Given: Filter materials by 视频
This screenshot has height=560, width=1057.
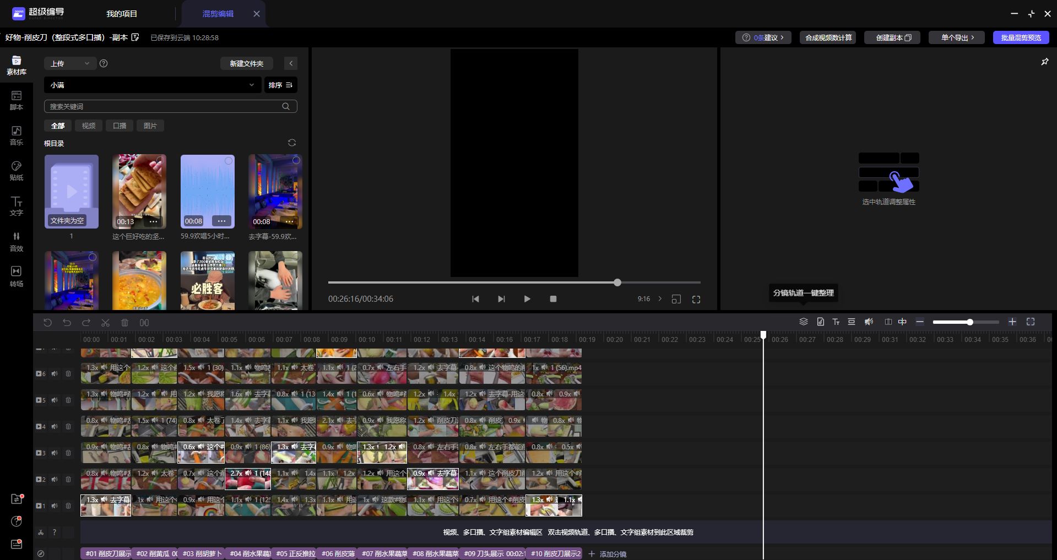Looking at the screenshot, I should pyautogui.click(x=89, y=126).
